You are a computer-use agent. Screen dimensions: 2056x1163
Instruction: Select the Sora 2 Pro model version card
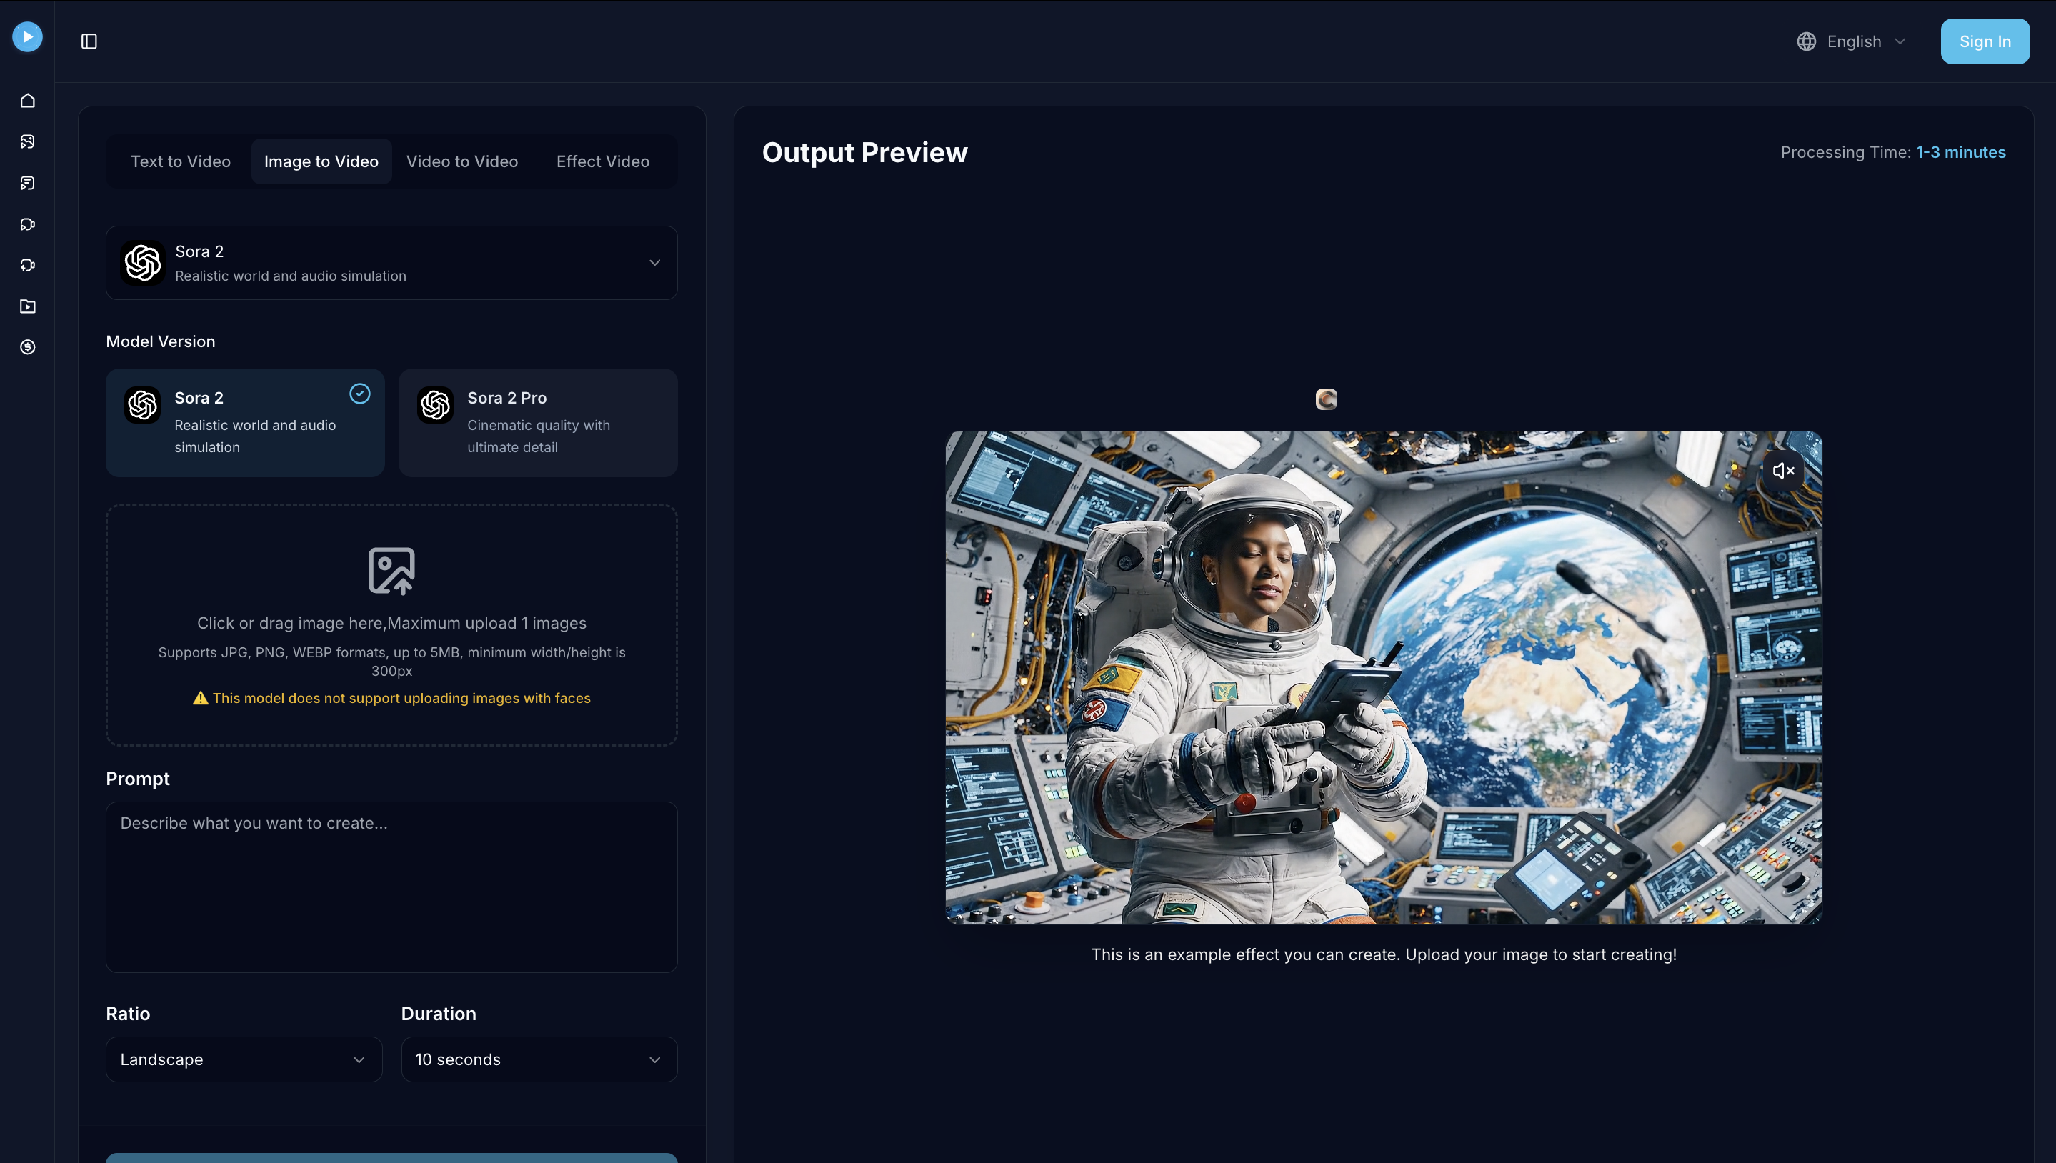point(537,422)
